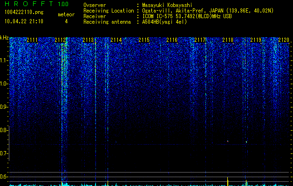The height and width of the screenshot is (186, 293).
Task: Click the kHz axis unit label
Action: point(4,38)
